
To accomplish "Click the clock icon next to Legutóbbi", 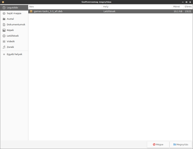I will point(4,8).
